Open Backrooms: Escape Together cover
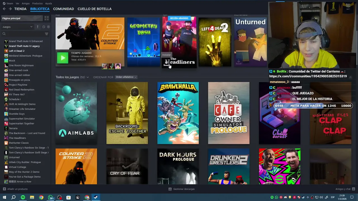 [127, 113]
